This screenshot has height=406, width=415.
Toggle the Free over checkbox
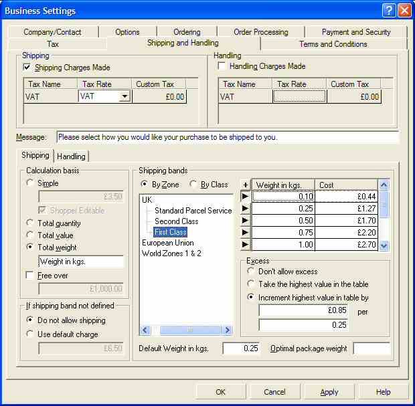click(29, 276)
